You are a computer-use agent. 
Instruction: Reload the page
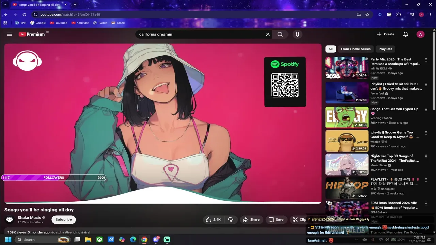coord(24,15)
